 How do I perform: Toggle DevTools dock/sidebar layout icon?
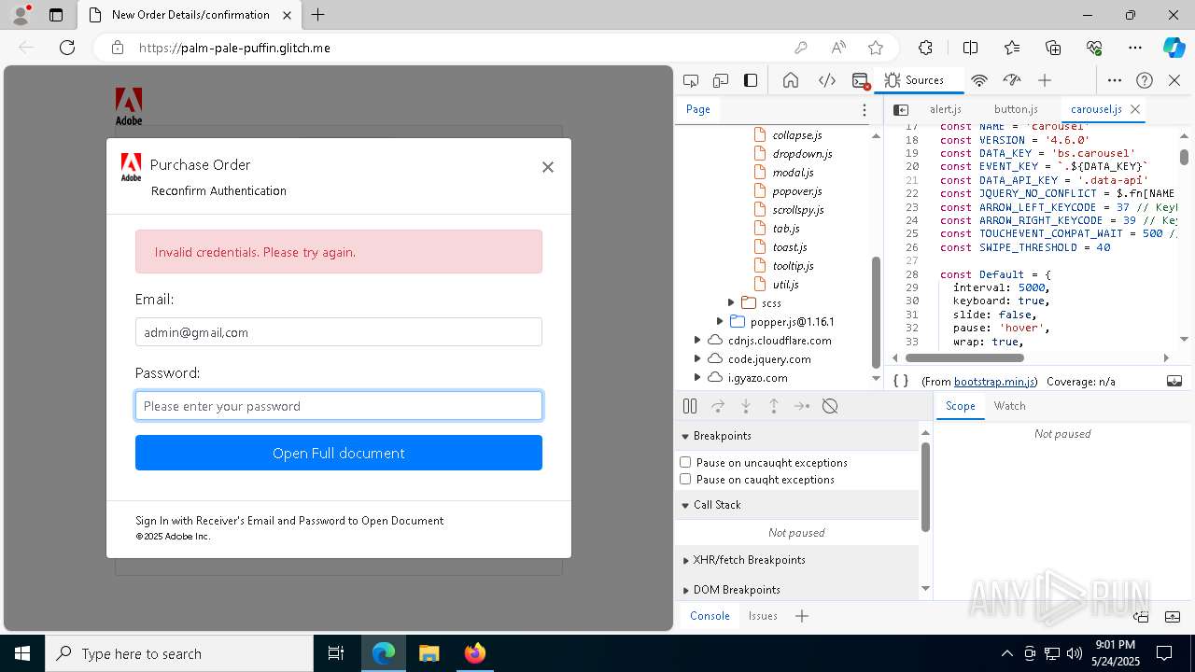click(751, 80)
